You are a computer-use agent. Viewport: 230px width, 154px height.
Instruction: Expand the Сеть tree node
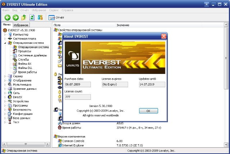(x=5, y=93)
